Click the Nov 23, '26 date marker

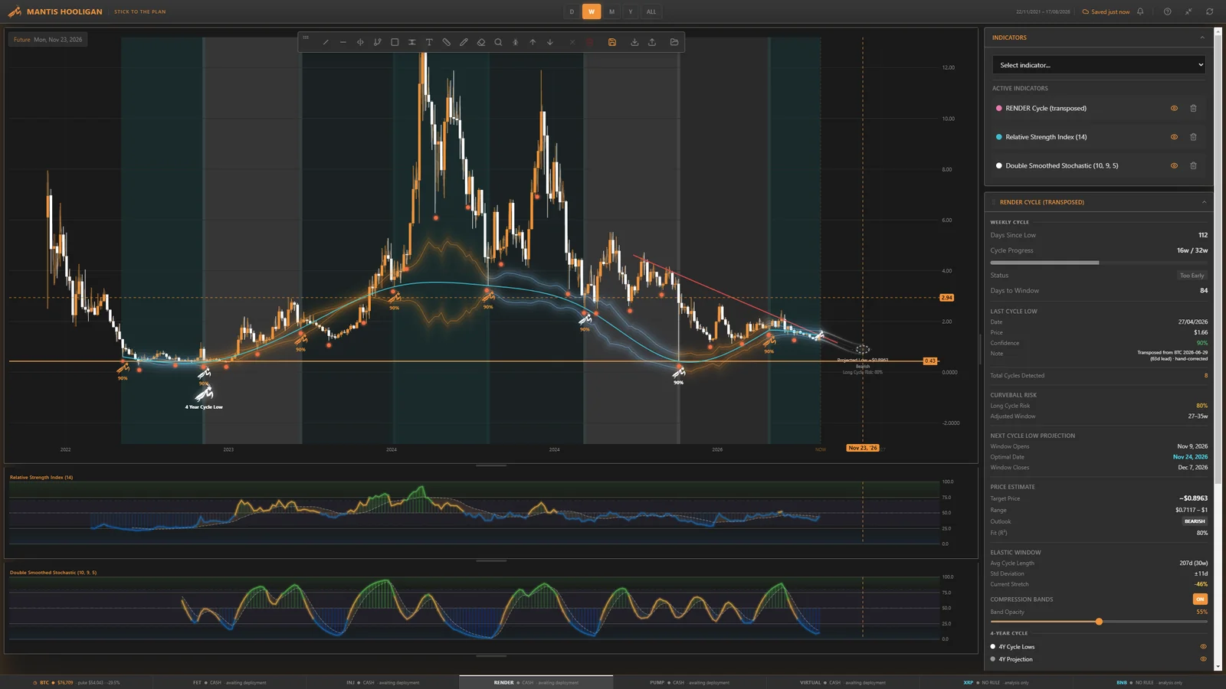coord(864,448)
